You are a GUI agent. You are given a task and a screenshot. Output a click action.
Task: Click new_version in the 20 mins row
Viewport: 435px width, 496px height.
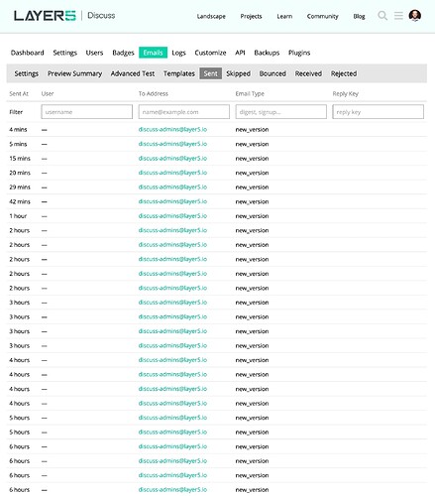[252, 173]
